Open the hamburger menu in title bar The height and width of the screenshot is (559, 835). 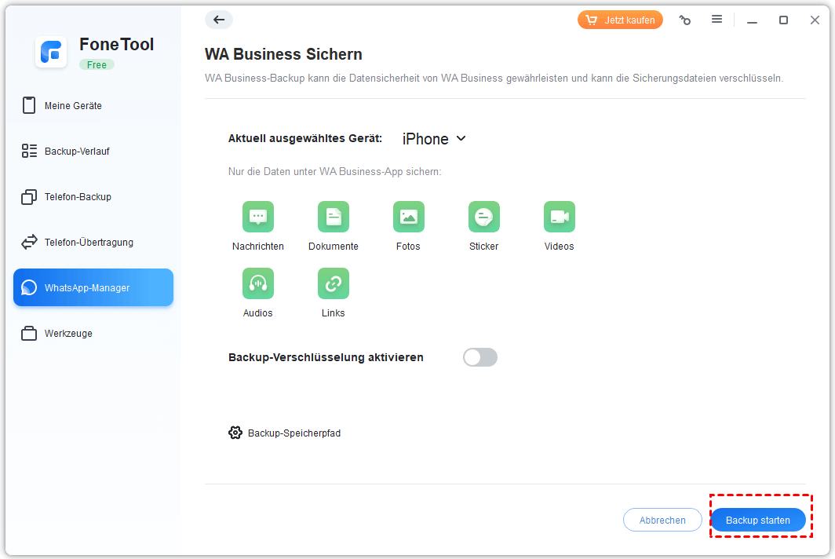[x=716, y=20]
